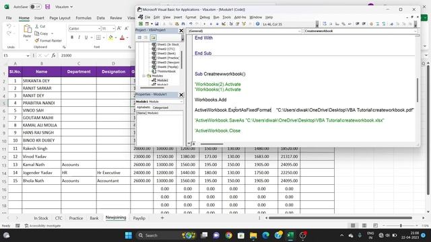Open the Module1 object dropdown in Properties
The height and width of the screenshot is (242, 431).
pyautogui.click(x=181, y=102)
